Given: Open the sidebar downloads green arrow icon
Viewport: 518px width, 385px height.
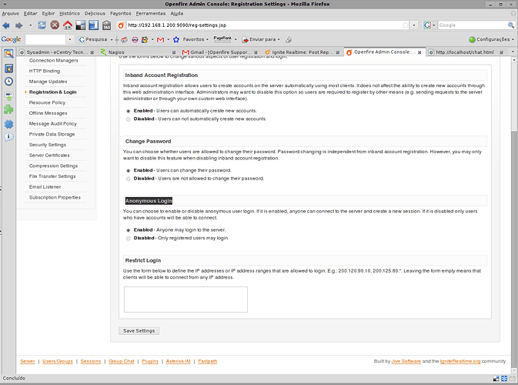Looking at the screenshot, I should (x=9, y=95).
